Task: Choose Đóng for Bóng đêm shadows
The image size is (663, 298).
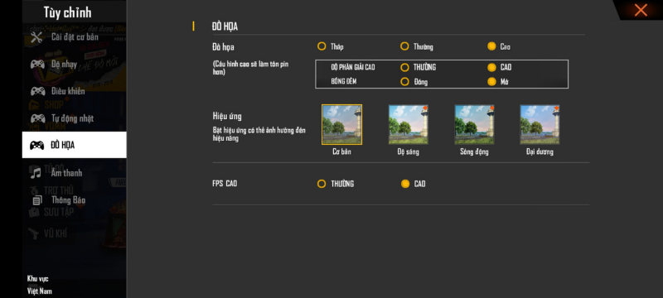Action: click(404, 81)
